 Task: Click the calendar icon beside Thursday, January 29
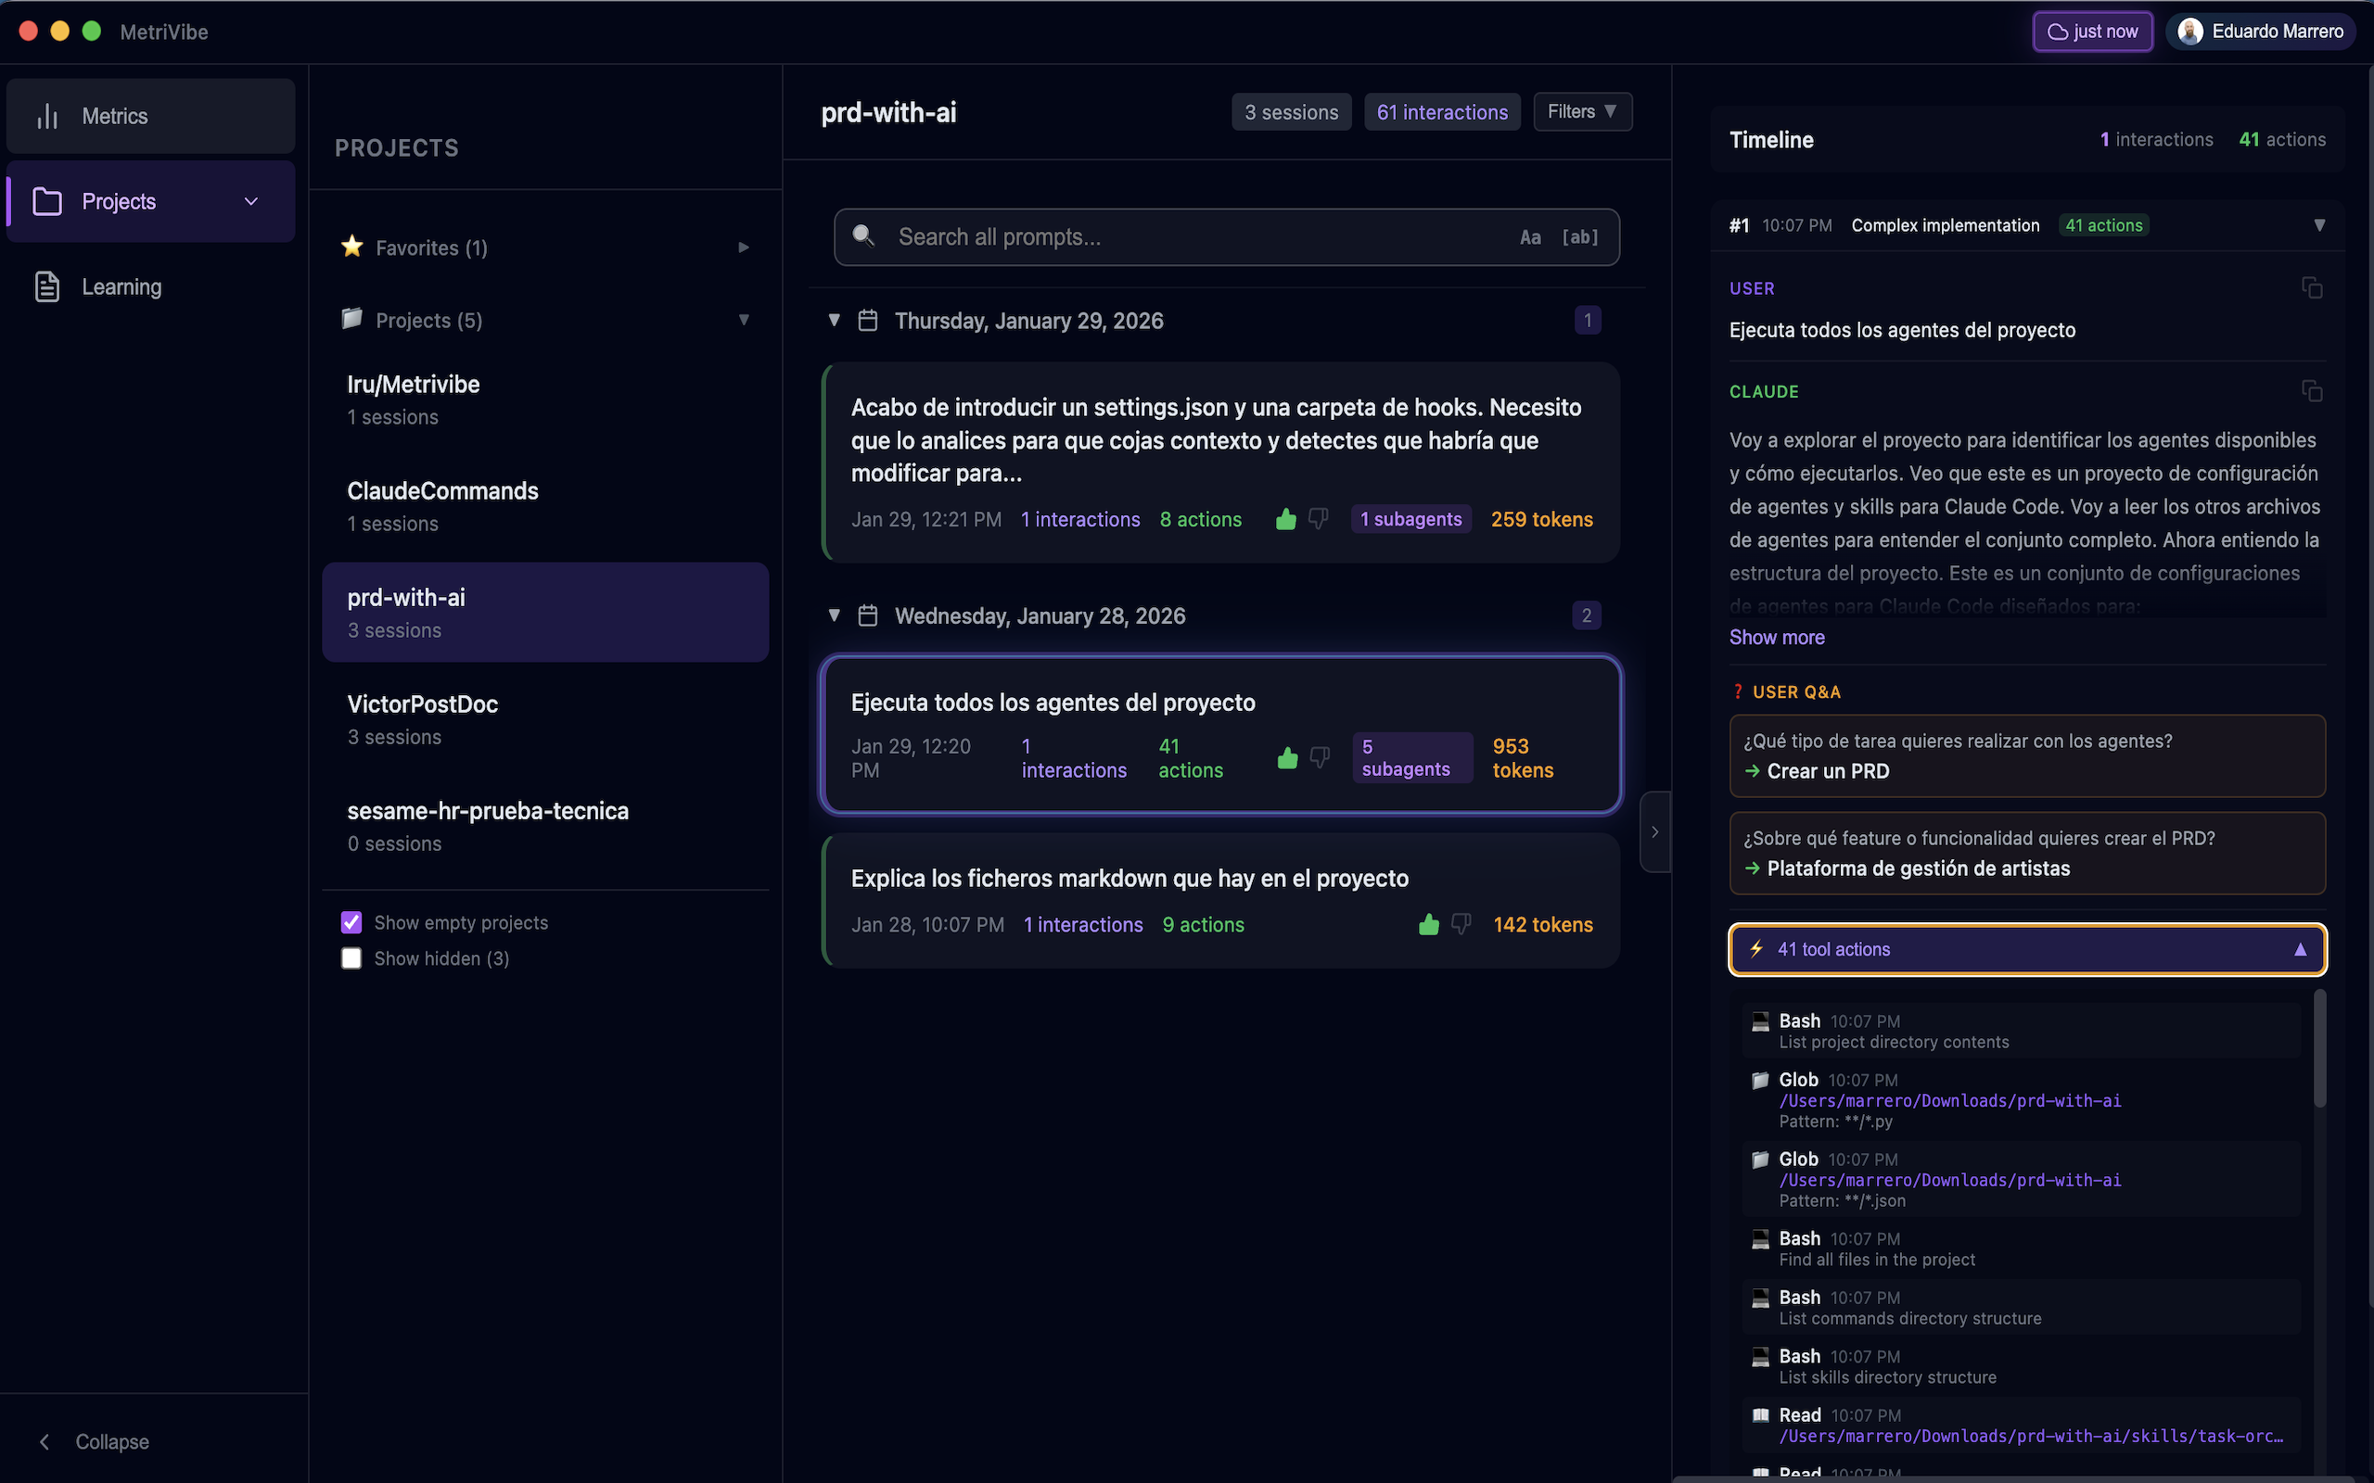[x=867, y=320]
